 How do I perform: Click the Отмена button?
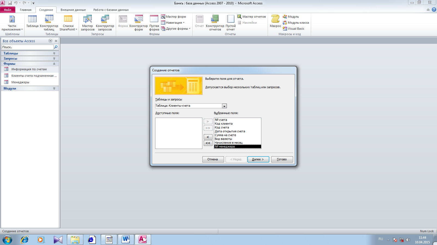click(x=213, y=160)
